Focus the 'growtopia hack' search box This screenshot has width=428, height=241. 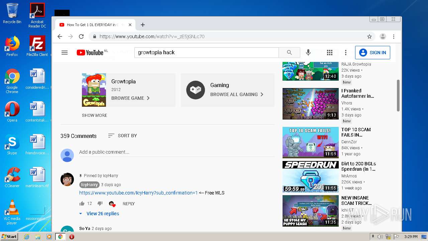point(207,53)
